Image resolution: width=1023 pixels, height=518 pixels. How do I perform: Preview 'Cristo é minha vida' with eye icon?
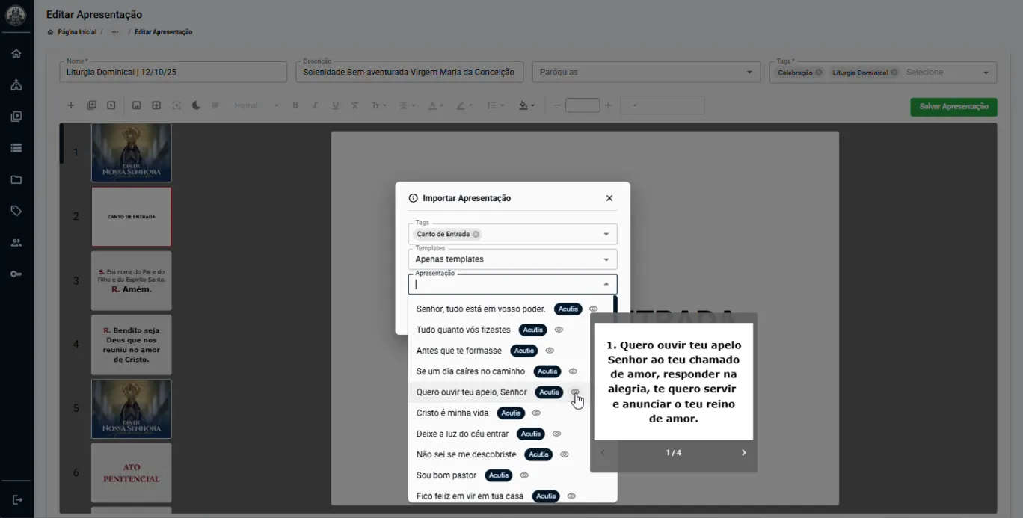[536, 413]
